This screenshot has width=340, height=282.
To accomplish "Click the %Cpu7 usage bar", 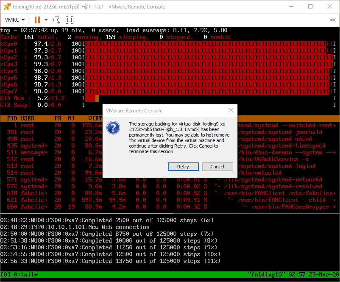I will pyautogui.click(x=209, y=92).
